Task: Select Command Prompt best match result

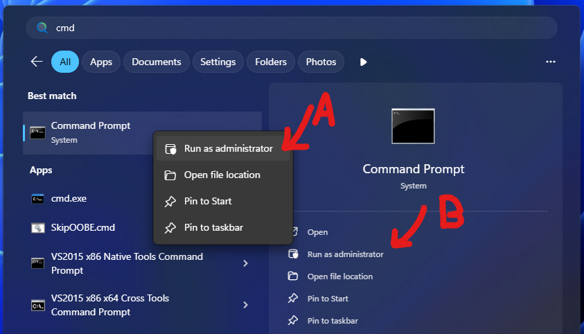Action: [142, 132]
